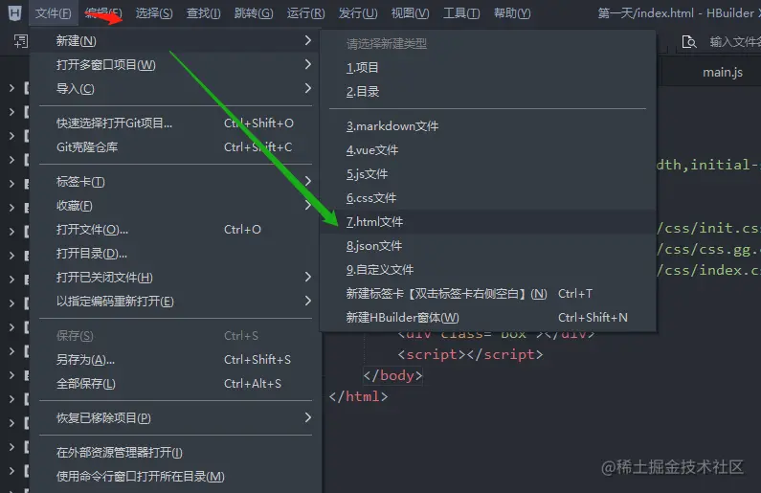The width and height of the screenshot is (761, 493).
Task: Click the sidebar toggle icon below the logo
Action: pyautogui.click(x=20, y=41)
